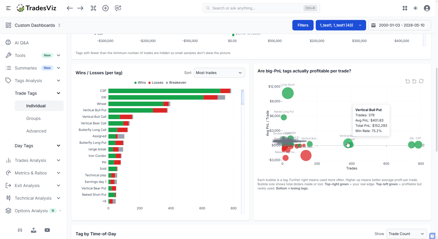Go back with the left arrow

70,8
